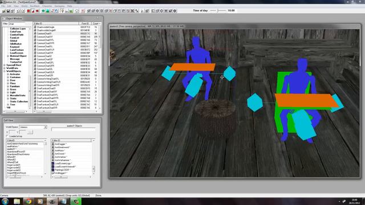The image size is (365, 205).
Task: Open the World menu
Action: pyautogui.click(x=25, y=6)
